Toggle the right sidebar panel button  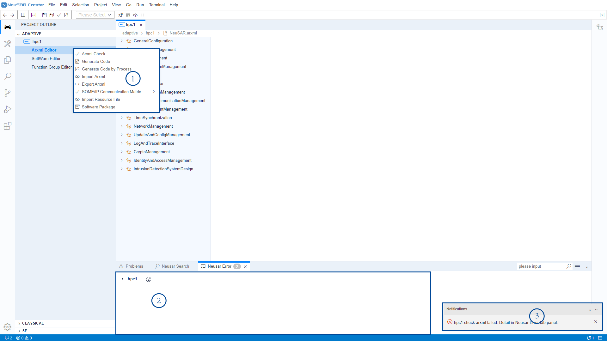(x=602, y=15)
